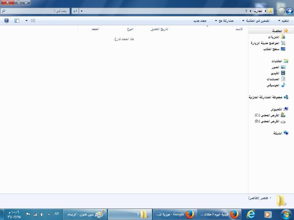Screen dimensions: 294x220
Task: Click the folder icon in address bar
Action: pyautogui.click(x=270, y=11)
